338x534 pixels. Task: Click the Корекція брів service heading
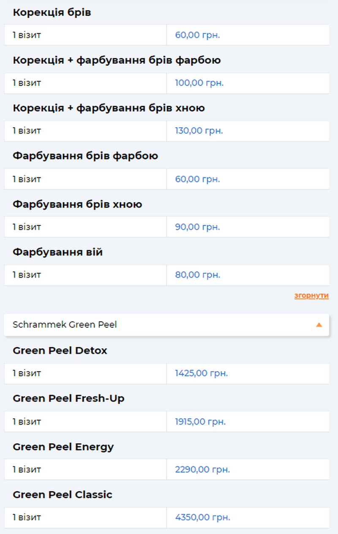pyautogui.click(x=52, y=13)
